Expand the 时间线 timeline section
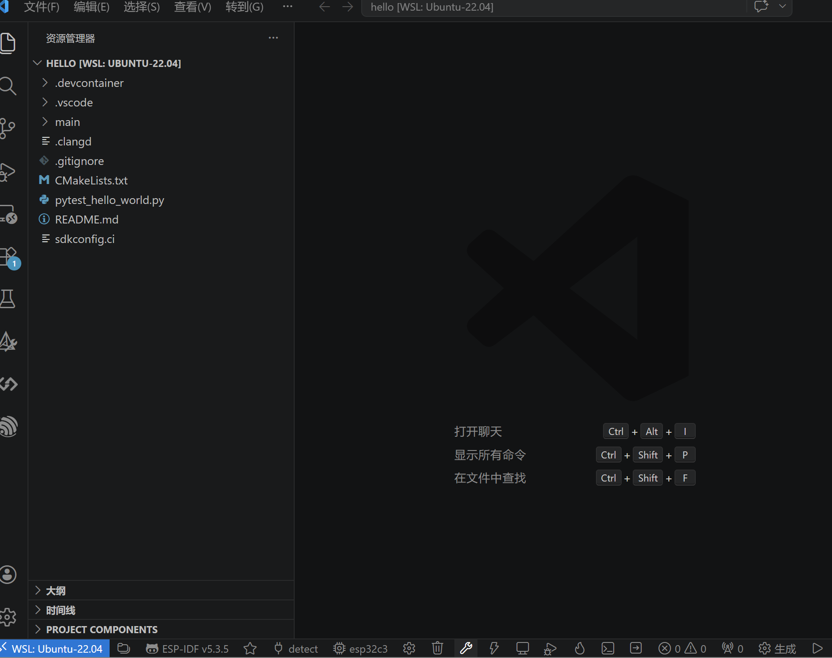Viewport: 832px width, 658px height. point(161,610)
